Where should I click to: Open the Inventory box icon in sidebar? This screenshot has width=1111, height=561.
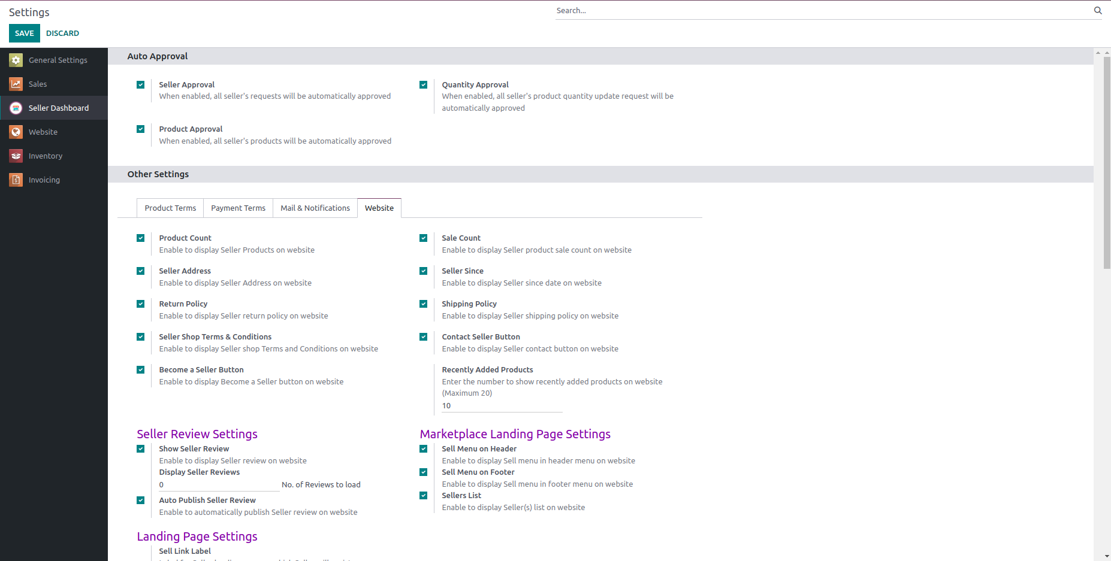click(x=16, y=156)
